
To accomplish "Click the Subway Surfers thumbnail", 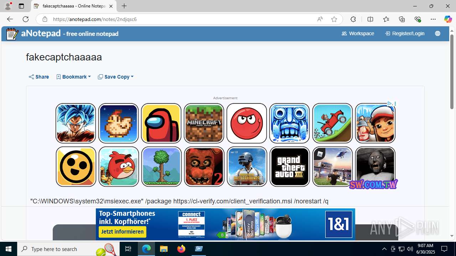I will [x=375, y=123].
